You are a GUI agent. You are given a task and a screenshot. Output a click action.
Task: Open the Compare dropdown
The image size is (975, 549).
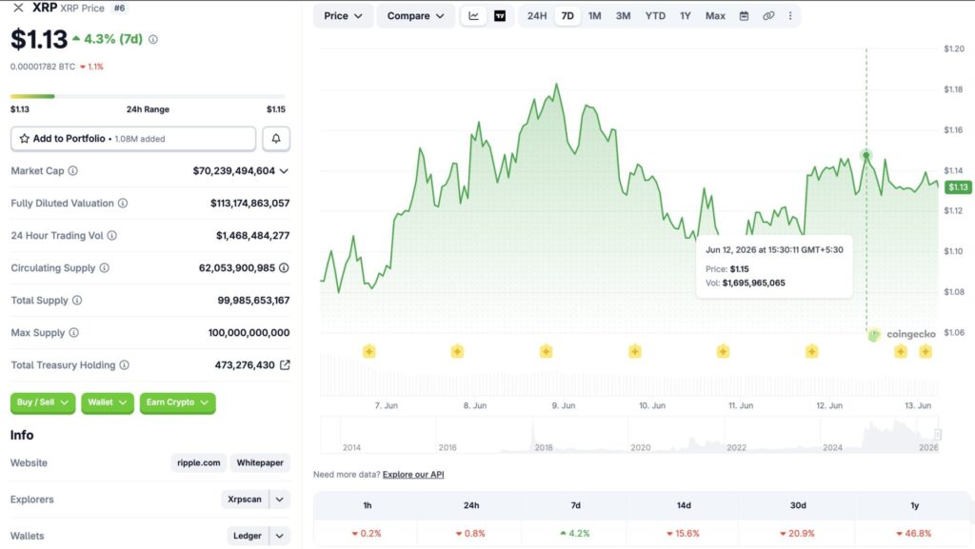click(415, 16)
